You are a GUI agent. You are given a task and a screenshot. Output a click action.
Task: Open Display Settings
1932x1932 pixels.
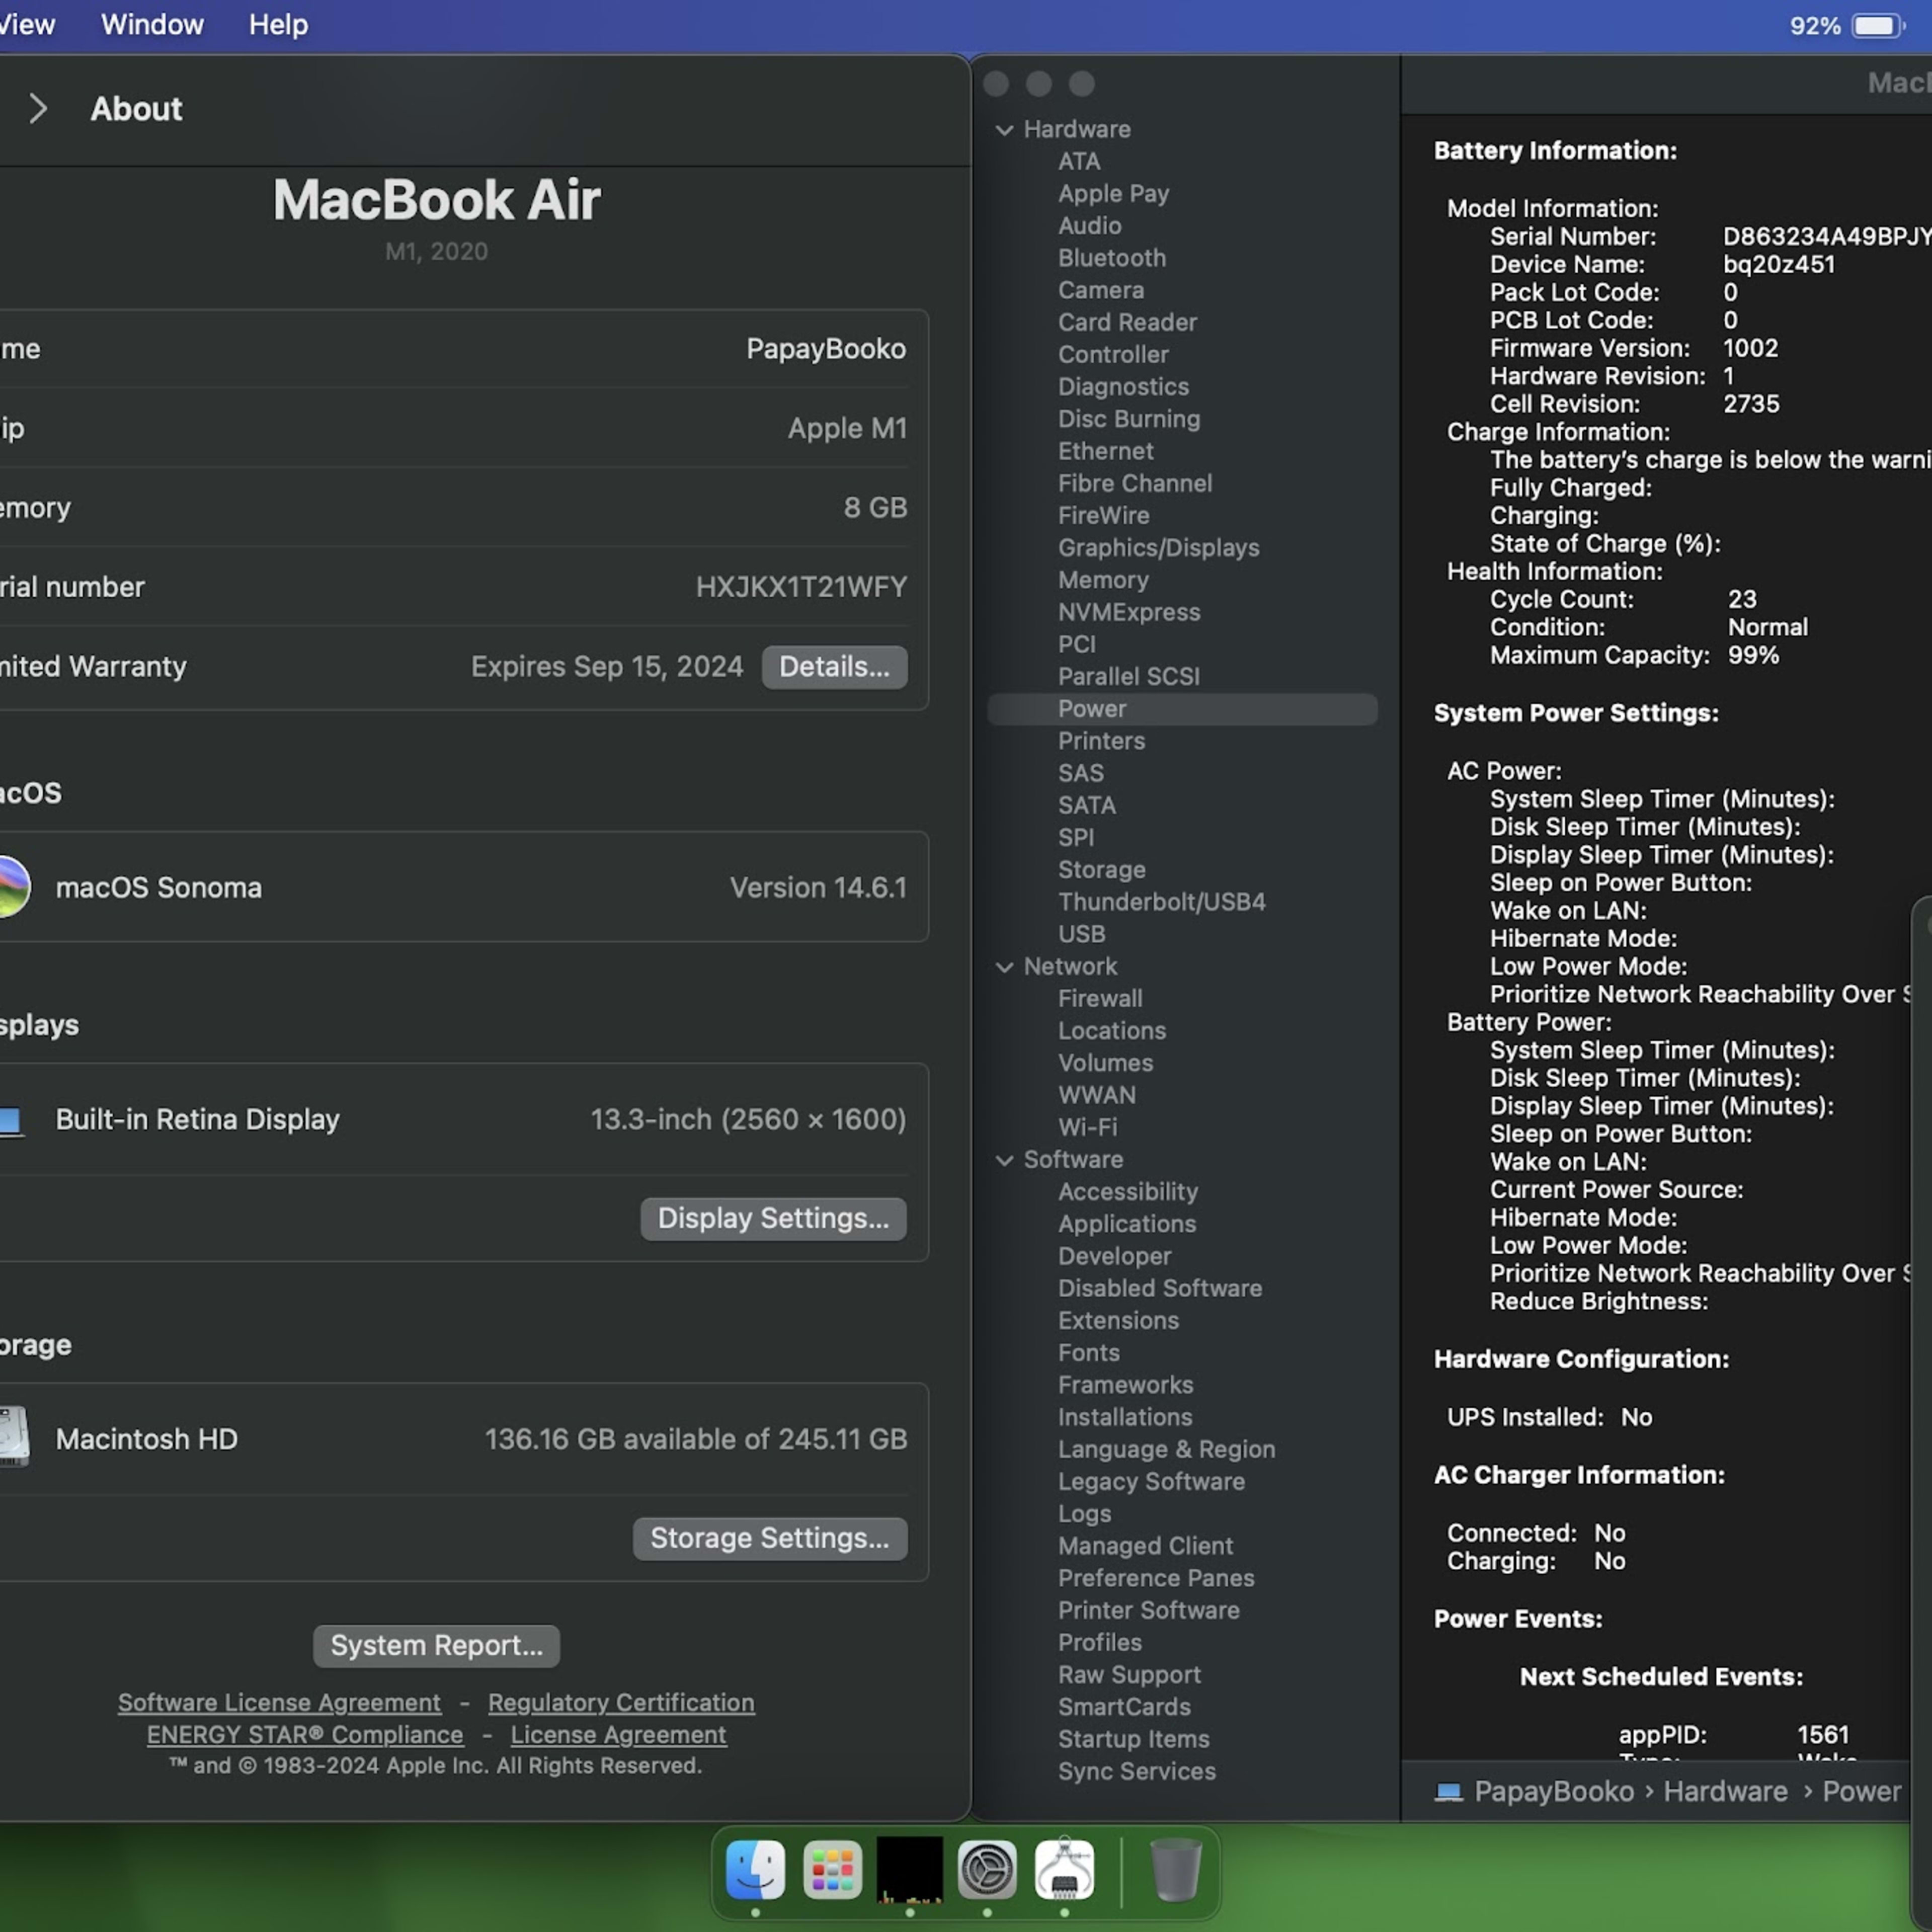pos(773,1218)
